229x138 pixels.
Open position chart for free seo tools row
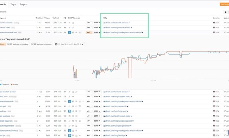(x=89, y=116)
